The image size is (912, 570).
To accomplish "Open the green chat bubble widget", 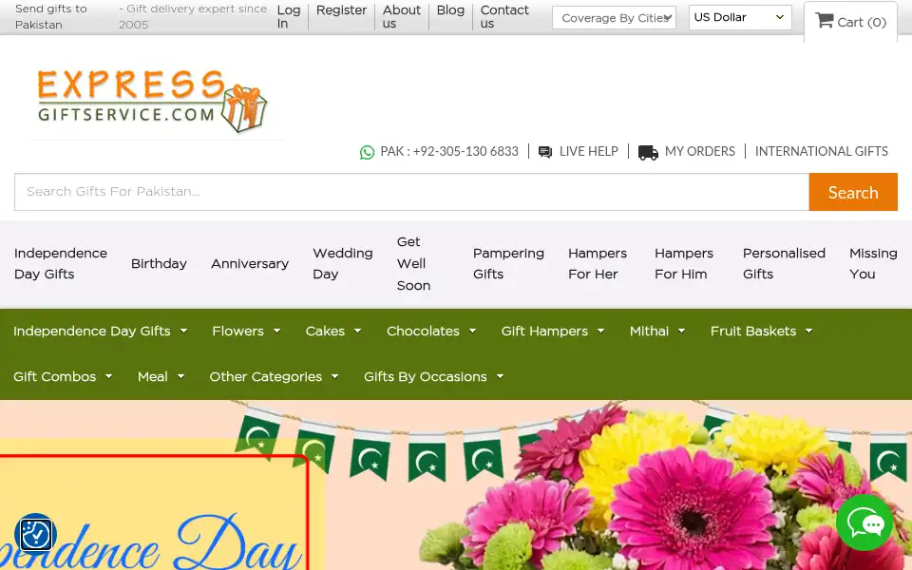I will tap(864, 522).
